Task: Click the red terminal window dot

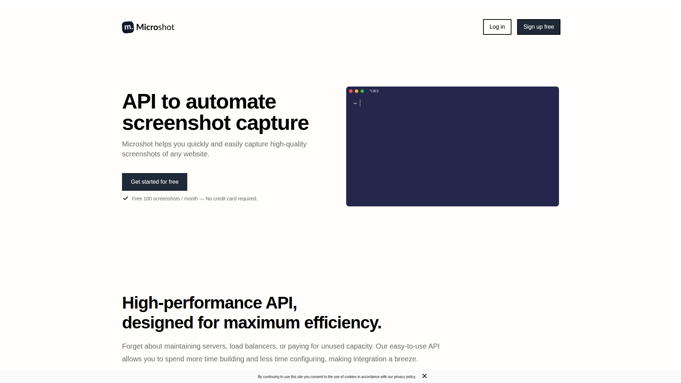Action: pos(351,91)
